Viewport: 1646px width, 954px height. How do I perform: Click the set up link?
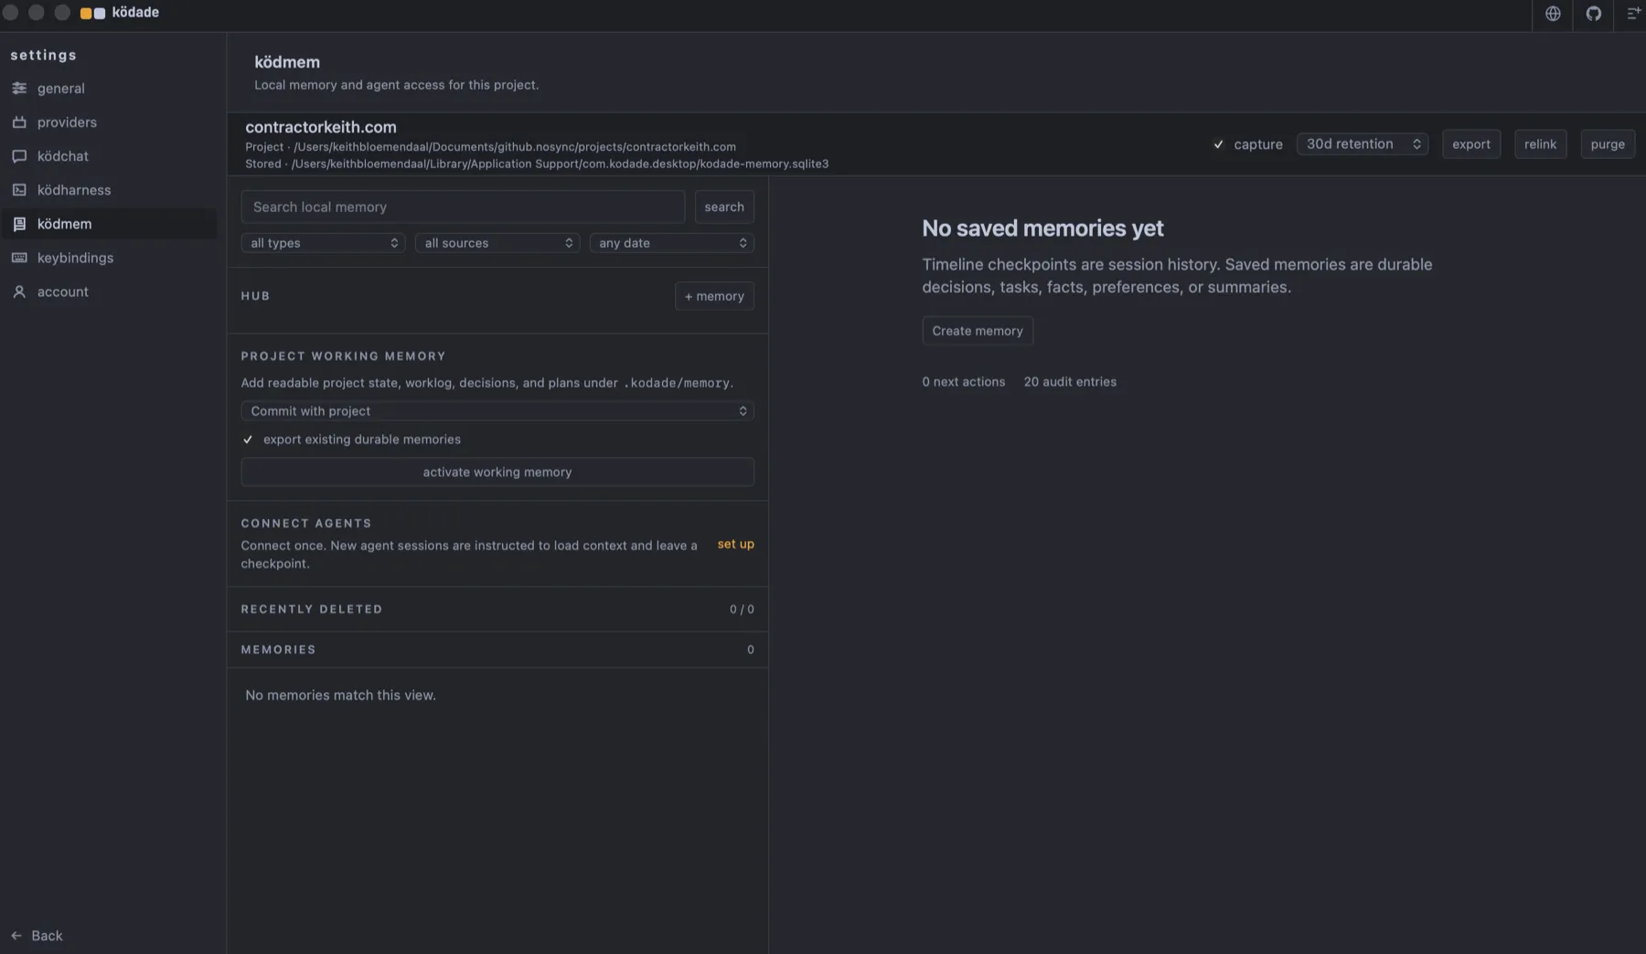pos(736,544)
